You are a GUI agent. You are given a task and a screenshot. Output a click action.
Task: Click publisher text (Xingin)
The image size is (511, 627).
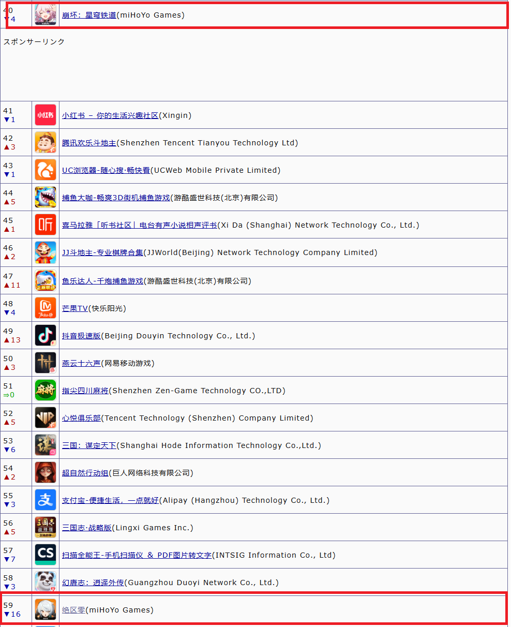[x=175, y=115]
